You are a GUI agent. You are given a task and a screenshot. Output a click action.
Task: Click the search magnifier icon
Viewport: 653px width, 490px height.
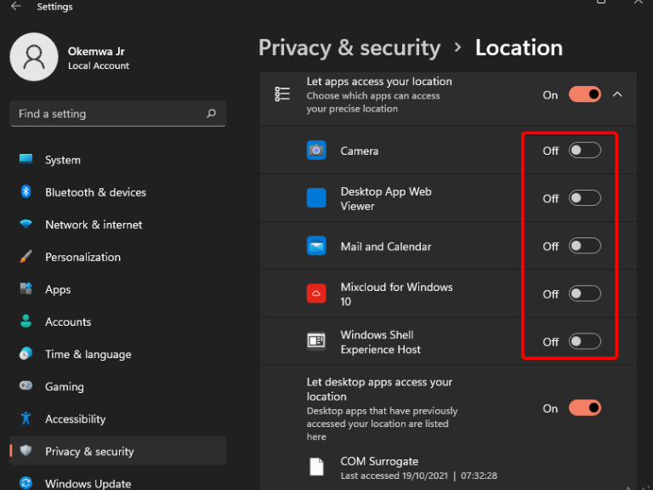[x=211, y=113]
